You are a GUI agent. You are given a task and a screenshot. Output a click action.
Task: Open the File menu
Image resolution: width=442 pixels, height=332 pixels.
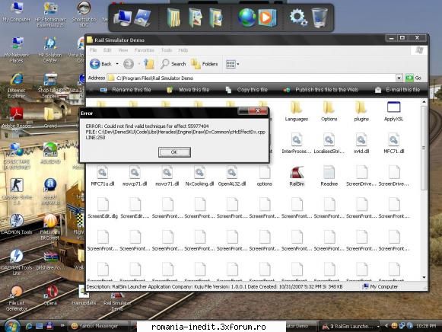tap(93, 50)
